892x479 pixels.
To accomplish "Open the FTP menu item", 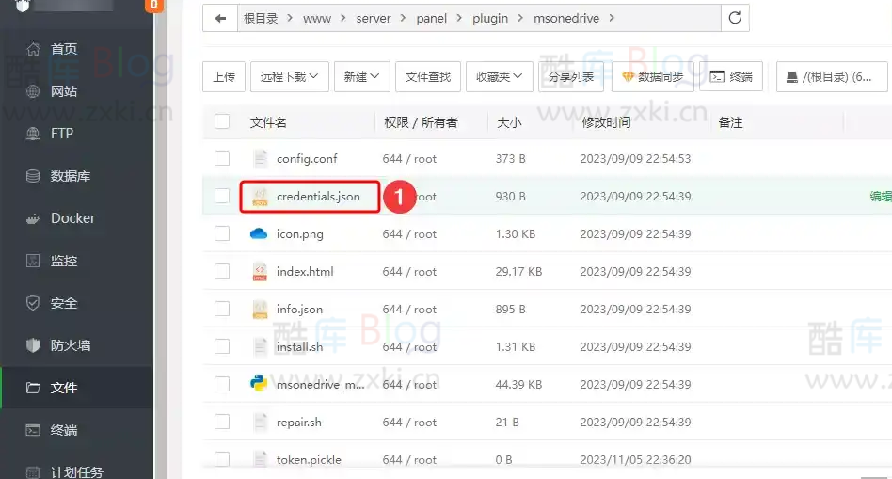I will pos(61,134).
